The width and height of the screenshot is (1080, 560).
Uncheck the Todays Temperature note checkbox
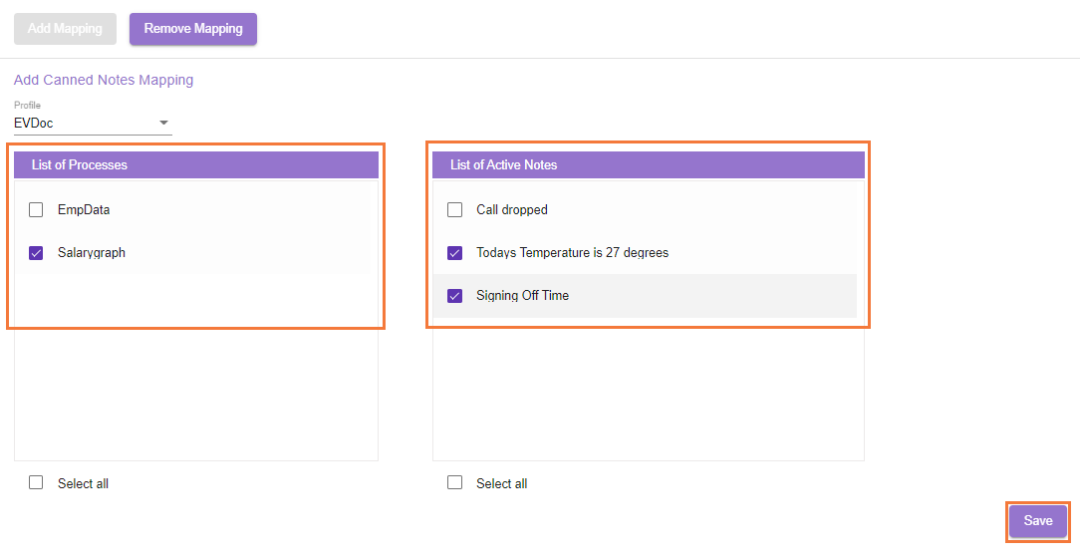(x=455, y=253)
